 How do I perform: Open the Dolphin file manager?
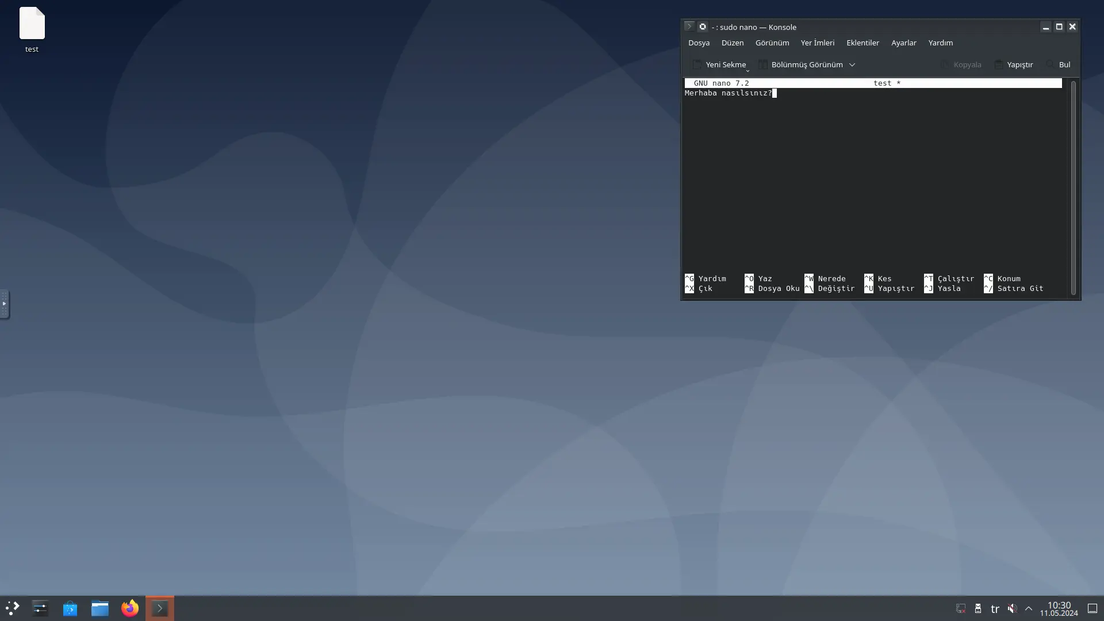[100, 608]
